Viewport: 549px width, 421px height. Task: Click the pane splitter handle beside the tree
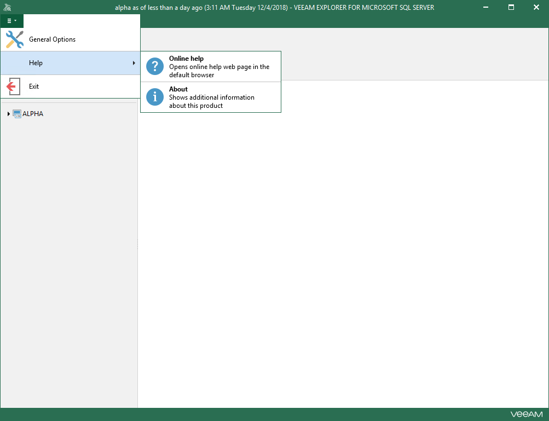click(x=137, y=244)
